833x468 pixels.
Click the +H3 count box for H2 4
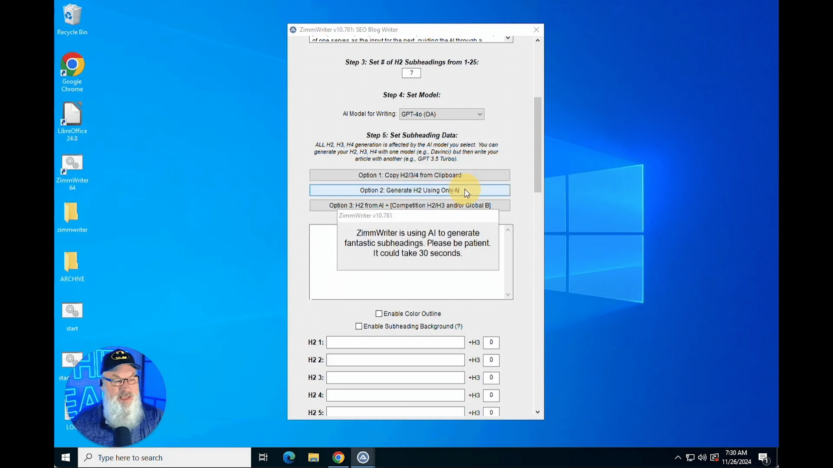(491, 395)
